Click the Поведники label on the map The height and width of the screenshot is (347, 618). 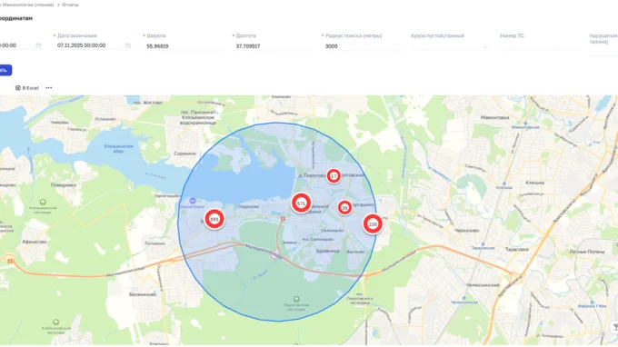pyautogui.click(x=64, y=184)
